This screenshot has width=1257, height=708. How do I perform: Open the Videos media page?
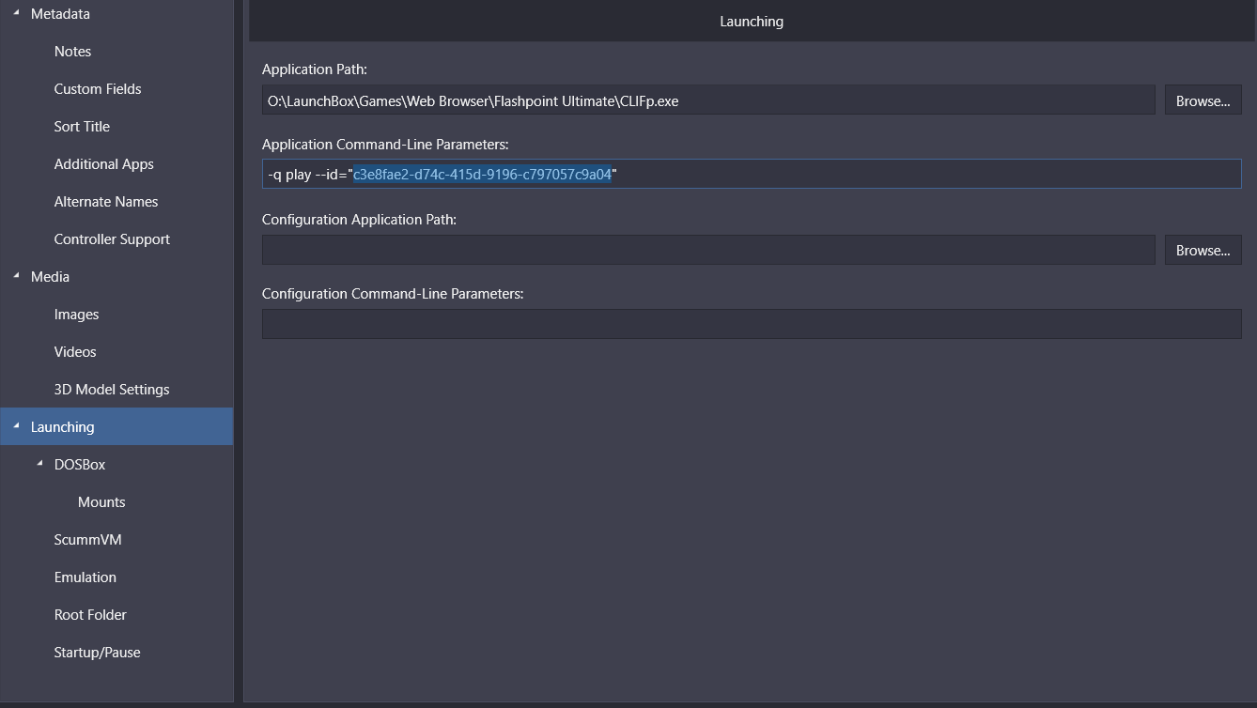(75, 352)
